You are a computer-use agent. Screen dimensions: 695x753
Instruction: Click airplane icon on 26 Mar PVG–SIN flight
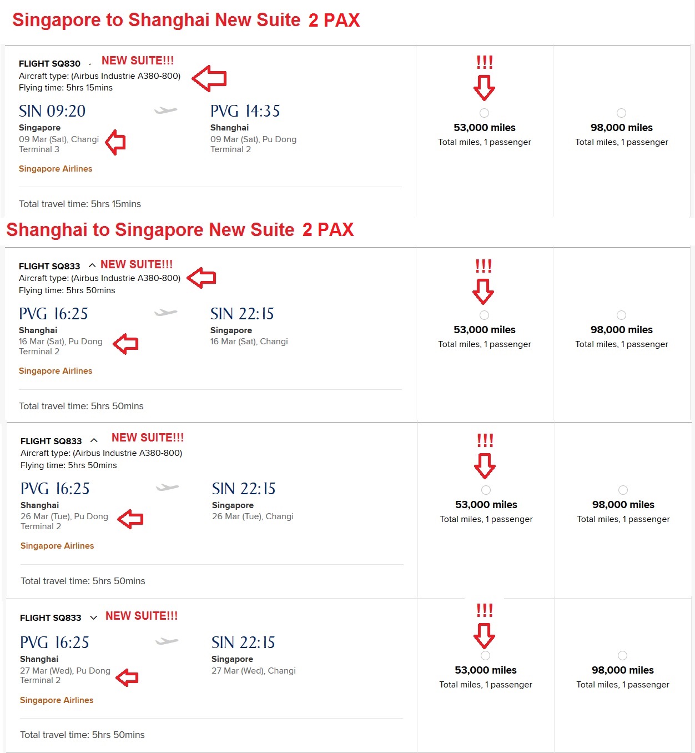(167, 488)
